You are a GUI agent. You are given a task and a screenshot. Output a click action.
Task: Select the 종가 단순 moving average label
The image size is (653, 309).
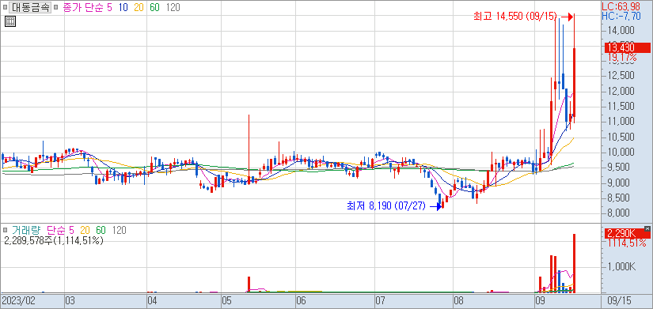point(83,7)
